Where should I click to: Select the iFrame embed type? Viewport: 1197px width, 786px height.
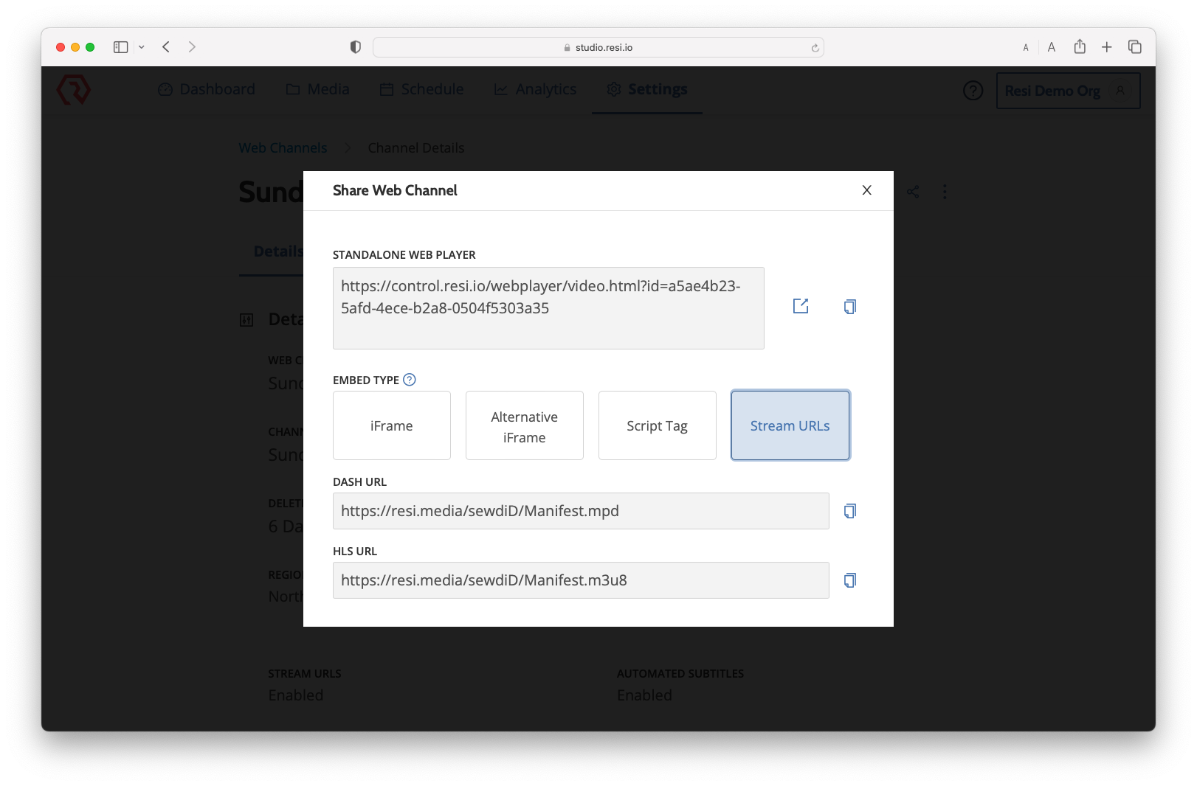(391, 425)
